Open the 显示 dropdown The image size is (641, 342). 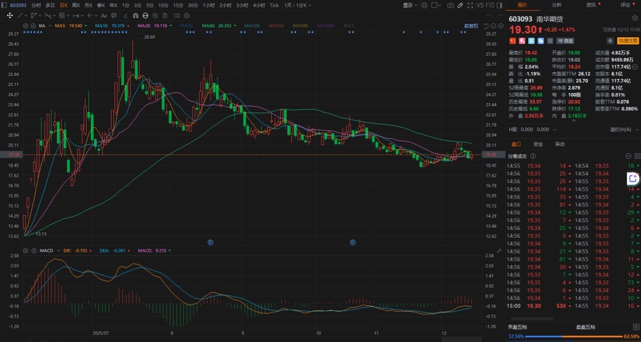pyautogui.click(x=410, y=5)
